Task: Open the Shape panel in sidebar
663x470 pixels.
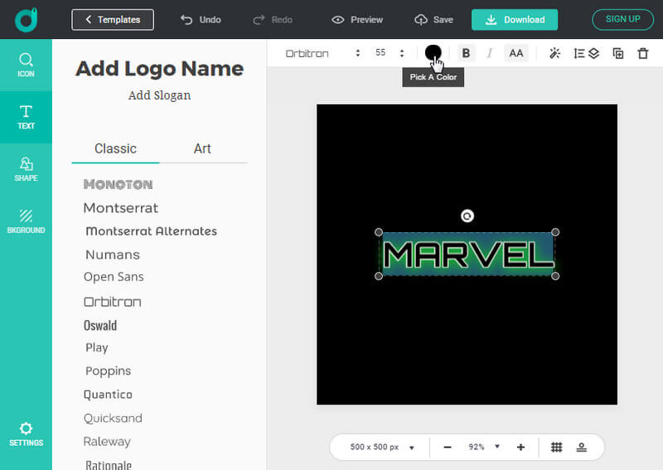Action: (x=26, y=169)
